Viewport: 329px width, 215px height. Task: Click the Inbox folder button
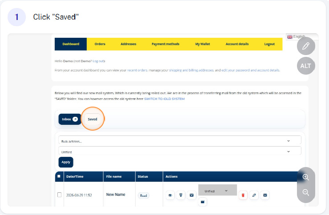click(x=70, y=119)
